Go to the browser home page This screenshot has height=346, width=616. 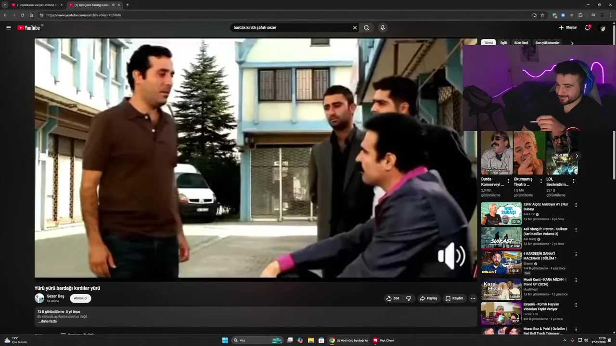31,15
